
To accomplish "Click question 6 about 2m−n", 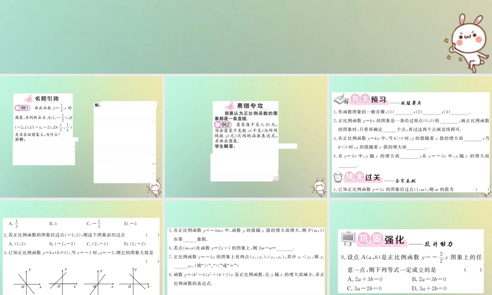I will 231,248.
